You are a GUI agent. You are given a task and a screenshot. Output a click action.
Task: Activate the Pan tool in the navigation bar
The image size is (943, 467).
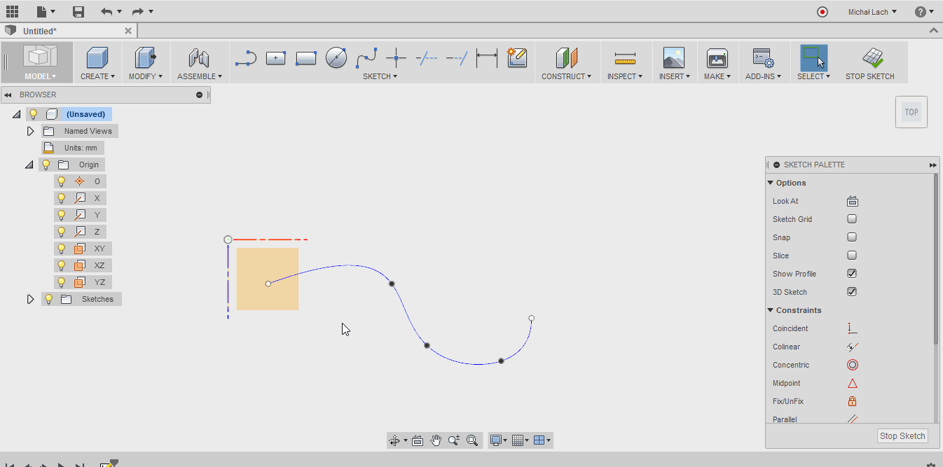coord(435,440)
